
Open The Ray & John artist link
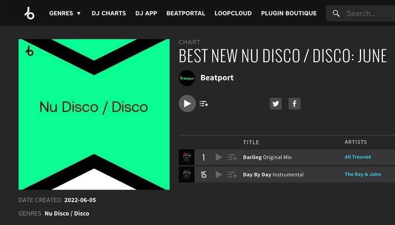point(363,174)
